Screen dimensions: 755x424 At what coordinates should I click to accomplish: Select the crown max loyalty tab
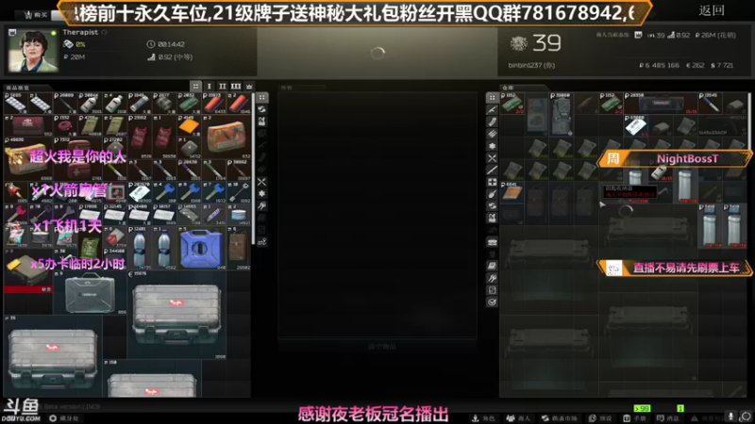[x=249, y=86]
